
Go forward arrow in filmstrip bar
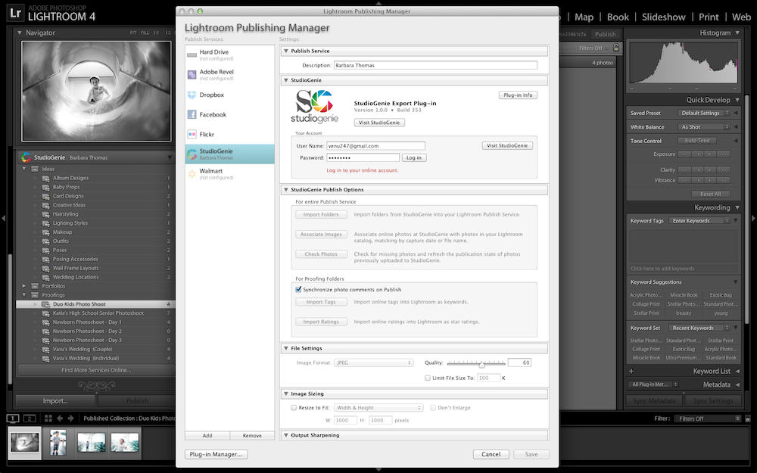click(x=70, y=419)
